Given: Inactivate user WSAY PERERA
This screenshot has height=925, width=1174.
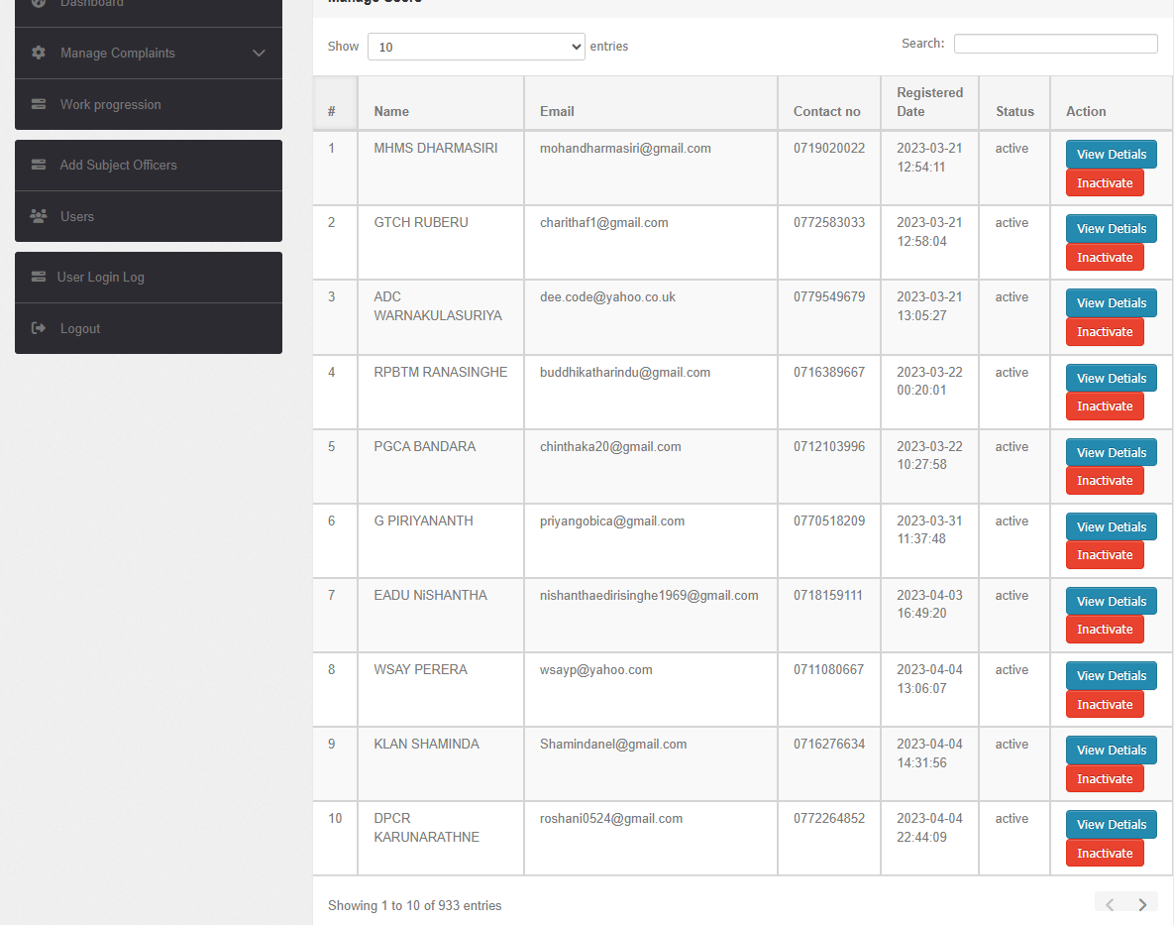Looking at the screenshot, I should point(1105,704).
